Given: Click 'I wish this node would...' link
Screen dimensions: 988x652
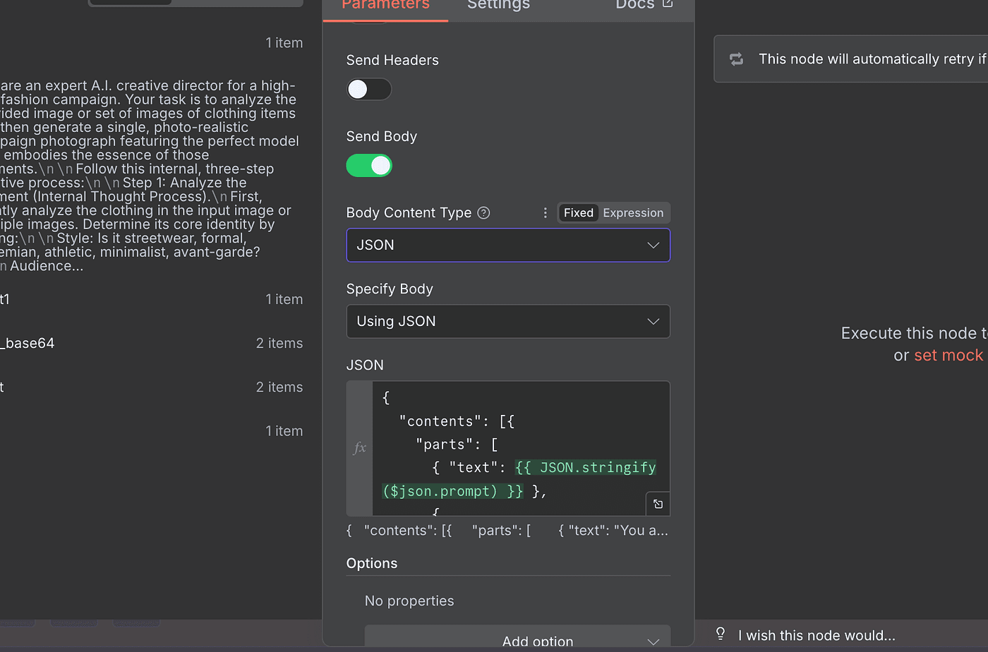Looking at the screenshot, I should (x=817, y=636).
